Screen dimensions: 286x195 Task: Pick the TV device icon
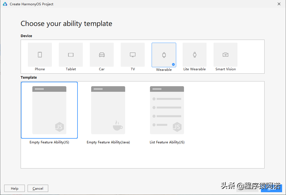coord(132,55)
